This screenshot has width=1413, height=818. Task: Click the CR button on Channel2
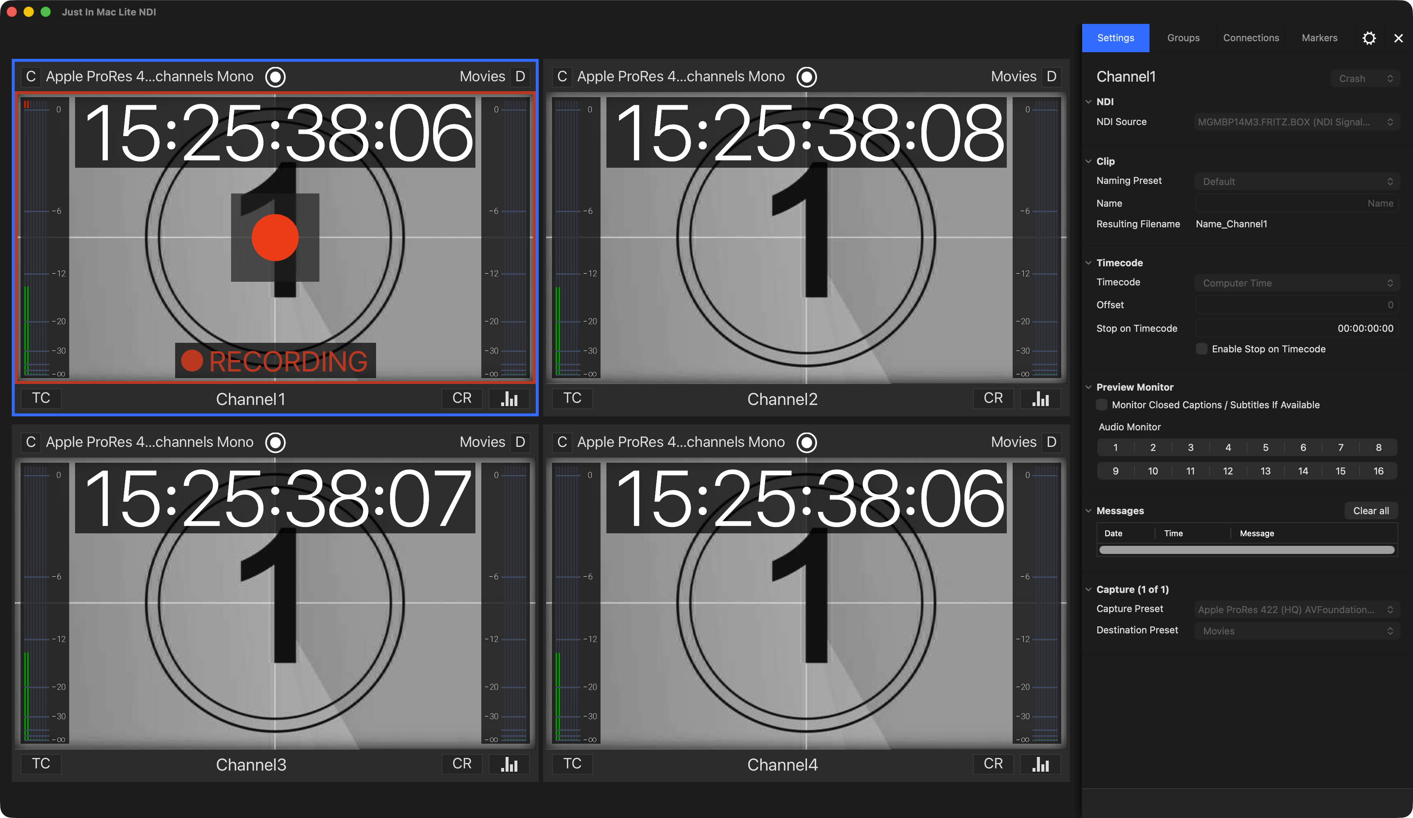point(994,398)
